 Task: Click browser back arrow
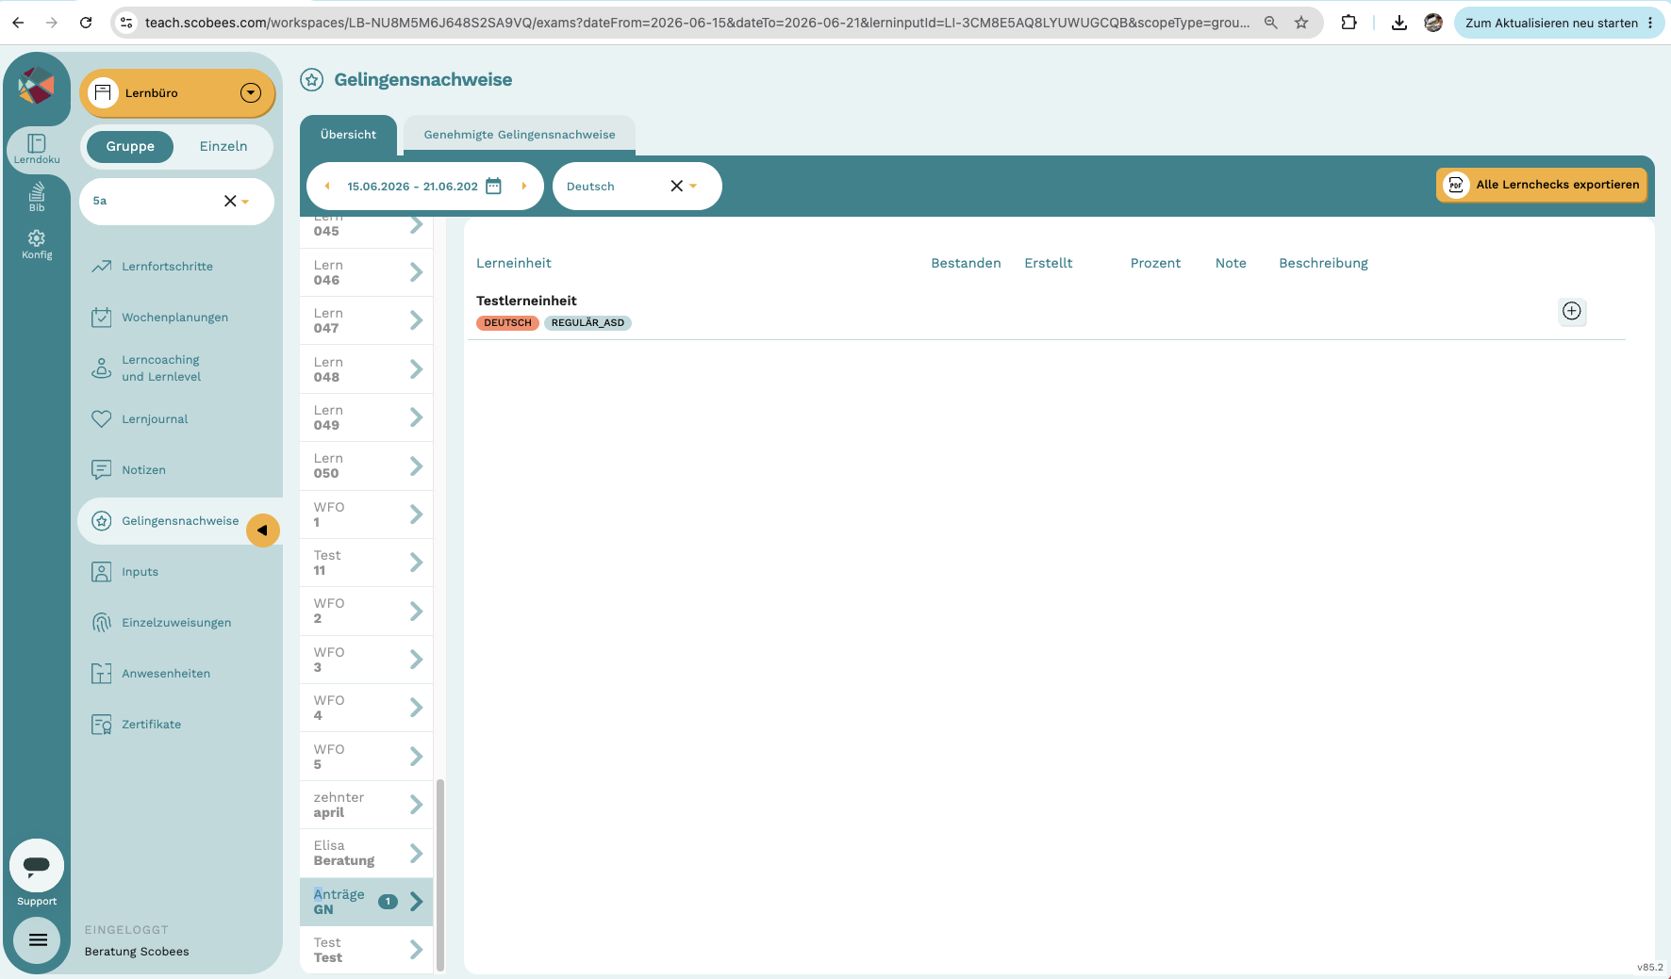click(18, 23)
